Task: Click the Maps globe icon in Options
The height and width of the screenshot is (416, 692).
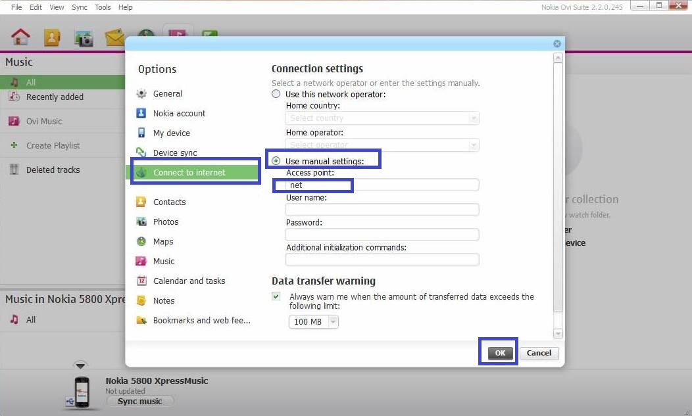Action: point(141,241)
